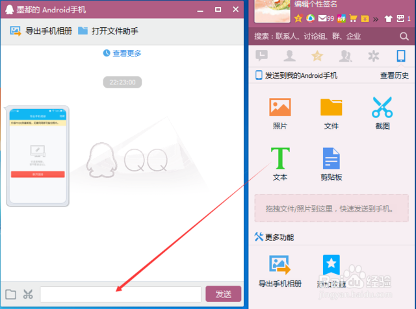This screenshot has height=309, width=416.
Task: Open the shopping cart icon
Action: coord(353,18)
